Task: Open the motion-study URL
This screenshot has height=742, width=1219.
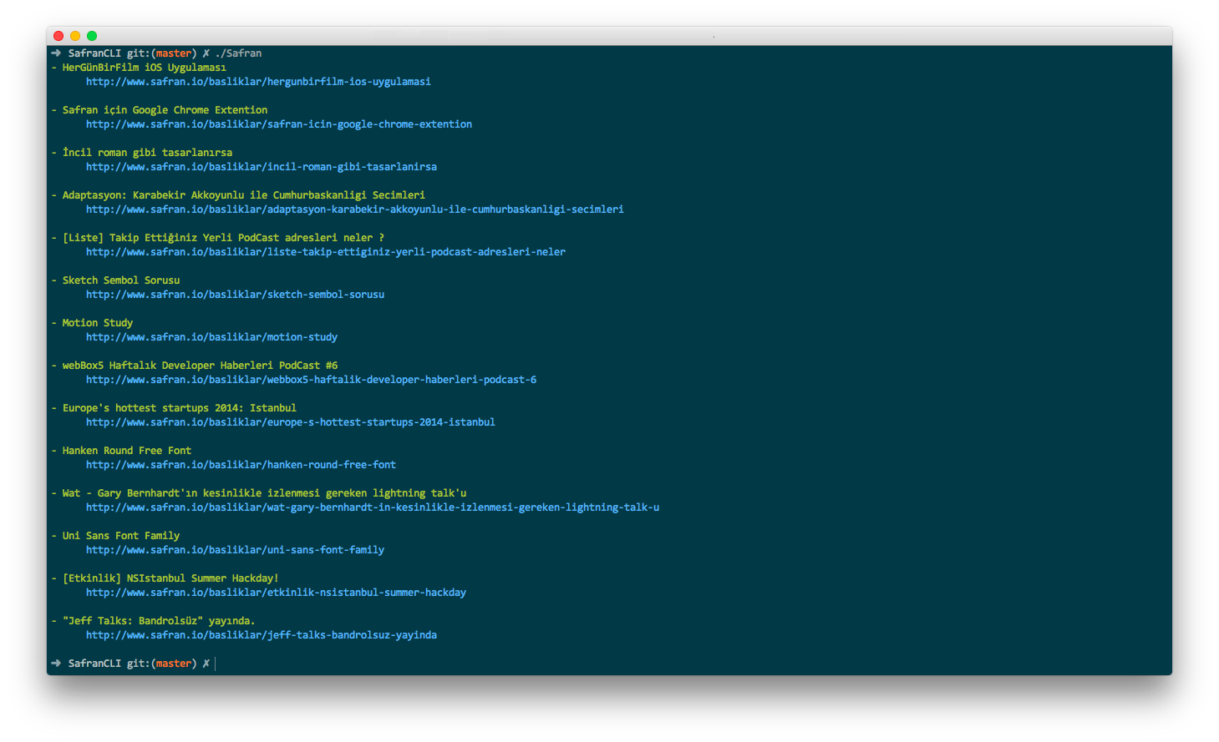Action: coord(212,337)
